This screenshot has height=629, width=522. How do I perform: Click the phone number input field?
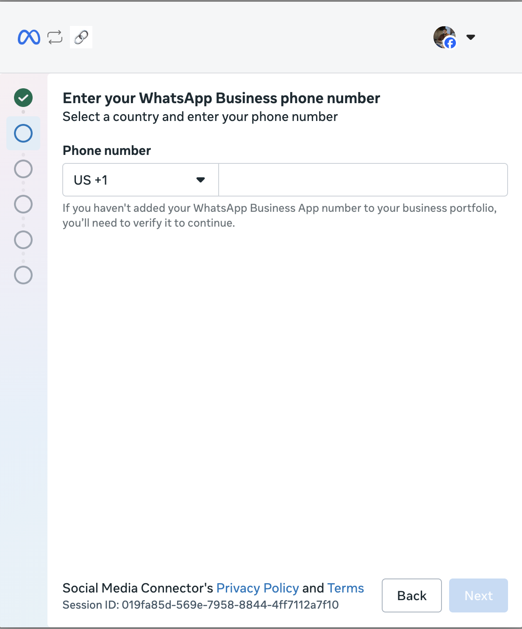click(x=363, y=180)
